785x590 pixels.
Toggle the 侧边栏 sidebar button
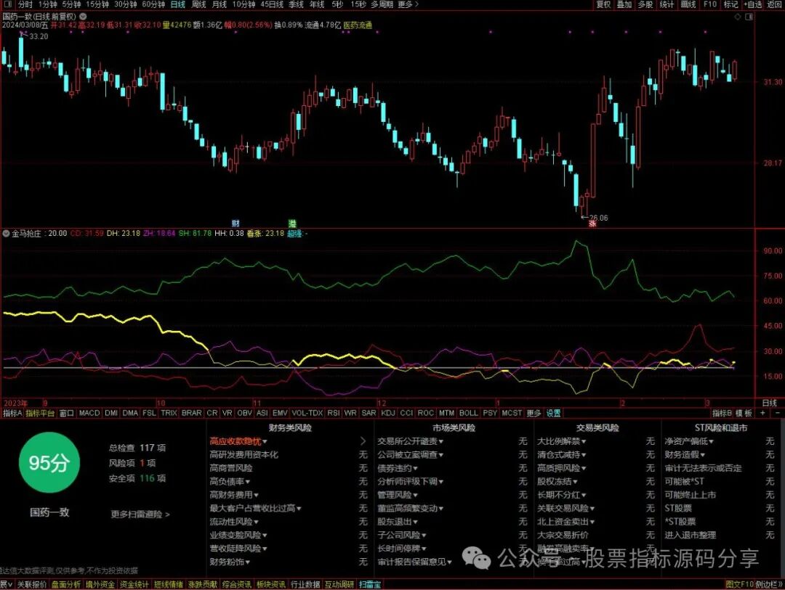(768, 584)
